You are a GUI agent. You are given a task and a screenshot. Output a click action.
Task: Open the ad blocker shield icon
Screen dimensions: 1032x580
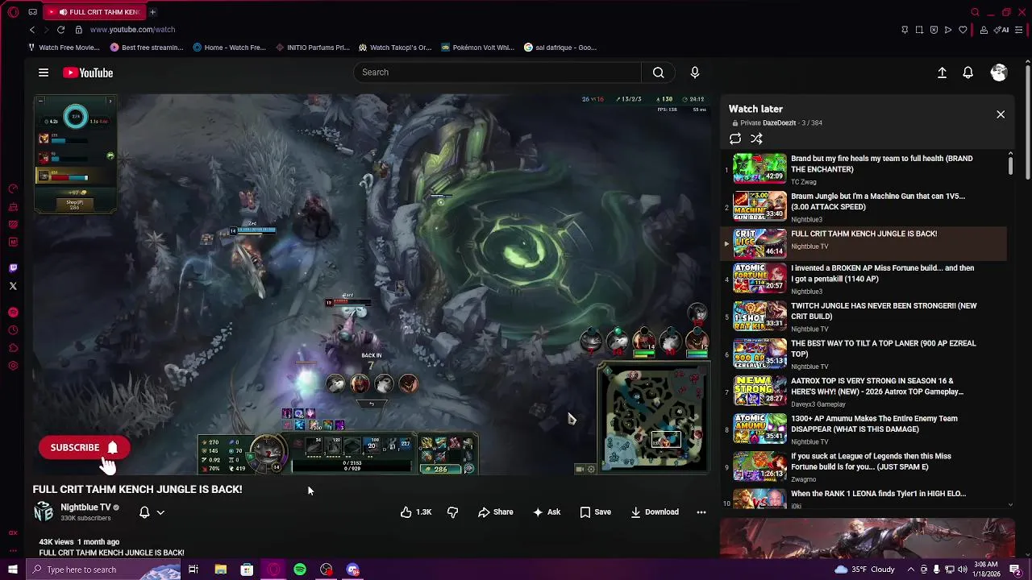[x=934, y=30]
